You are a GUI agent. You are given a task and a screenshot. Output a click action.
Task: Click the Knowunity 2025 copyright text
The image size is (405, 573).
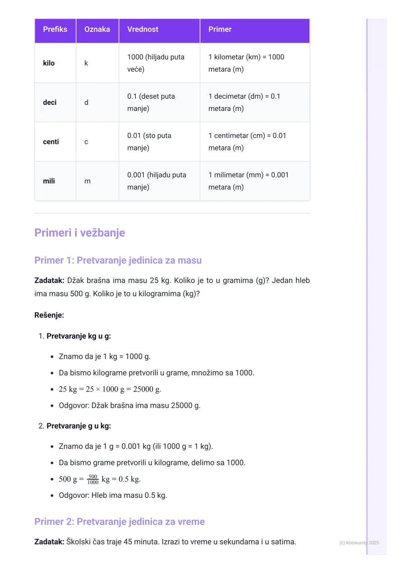pyautogui.click(x=359, y=543)
